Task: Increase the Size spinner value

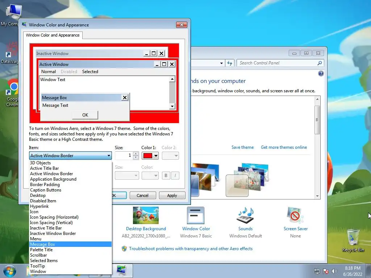Action: coord(136,154)
